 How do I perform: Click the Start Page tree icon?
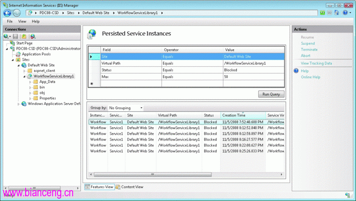tap(12, 43)
